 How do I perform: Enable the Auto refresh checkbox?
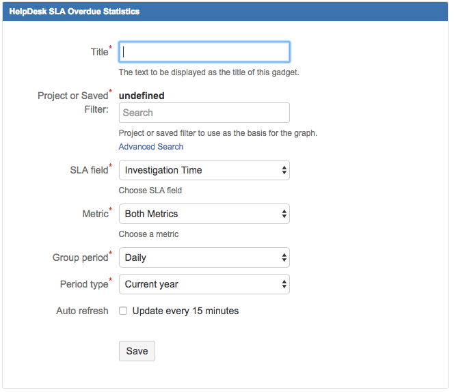coord(124,311)
